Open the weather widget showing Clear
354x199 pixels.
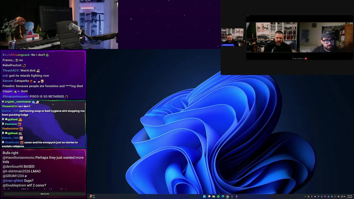pyautogui.click(x=92, y=197)
